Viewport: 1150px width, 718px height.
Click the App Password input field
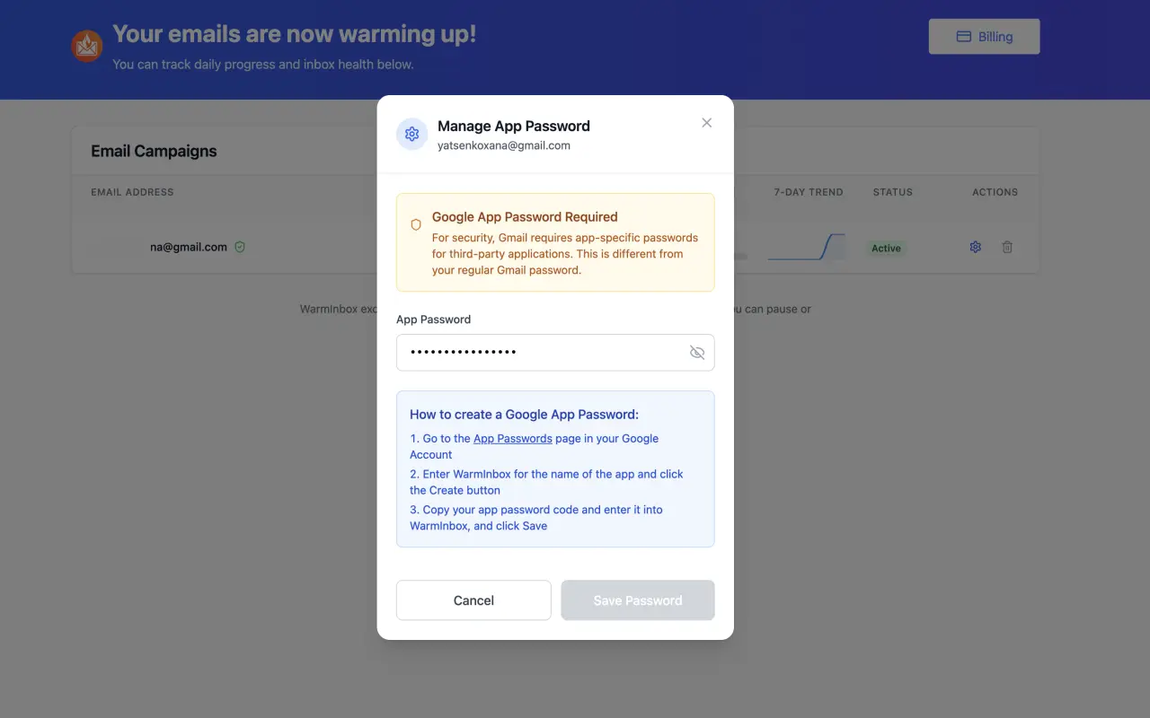[x=555, y=353]
